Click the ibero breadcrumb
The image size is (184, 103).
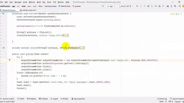(x=41, y=6)
